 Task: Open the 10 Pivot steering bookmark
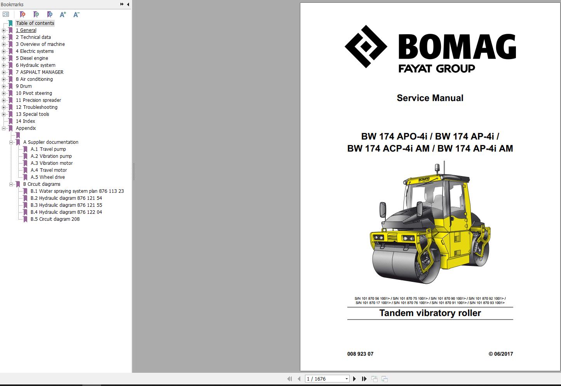click(x=34, y=93)
